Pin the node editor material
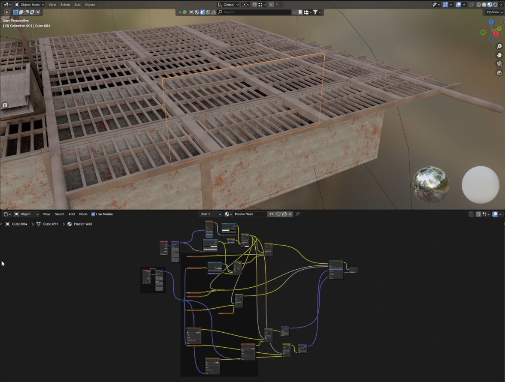This screenshot has height=382, width=505. point(297,214)
